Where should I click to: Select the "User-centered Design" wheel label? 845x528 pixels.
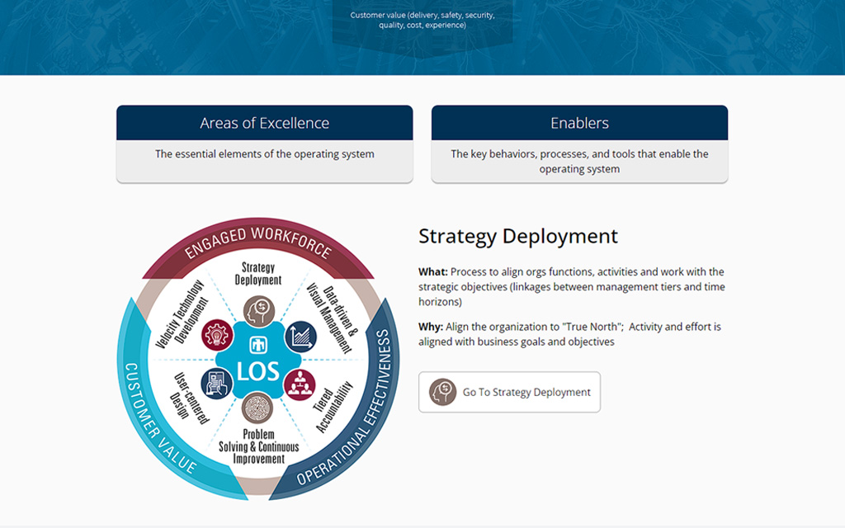191,398
